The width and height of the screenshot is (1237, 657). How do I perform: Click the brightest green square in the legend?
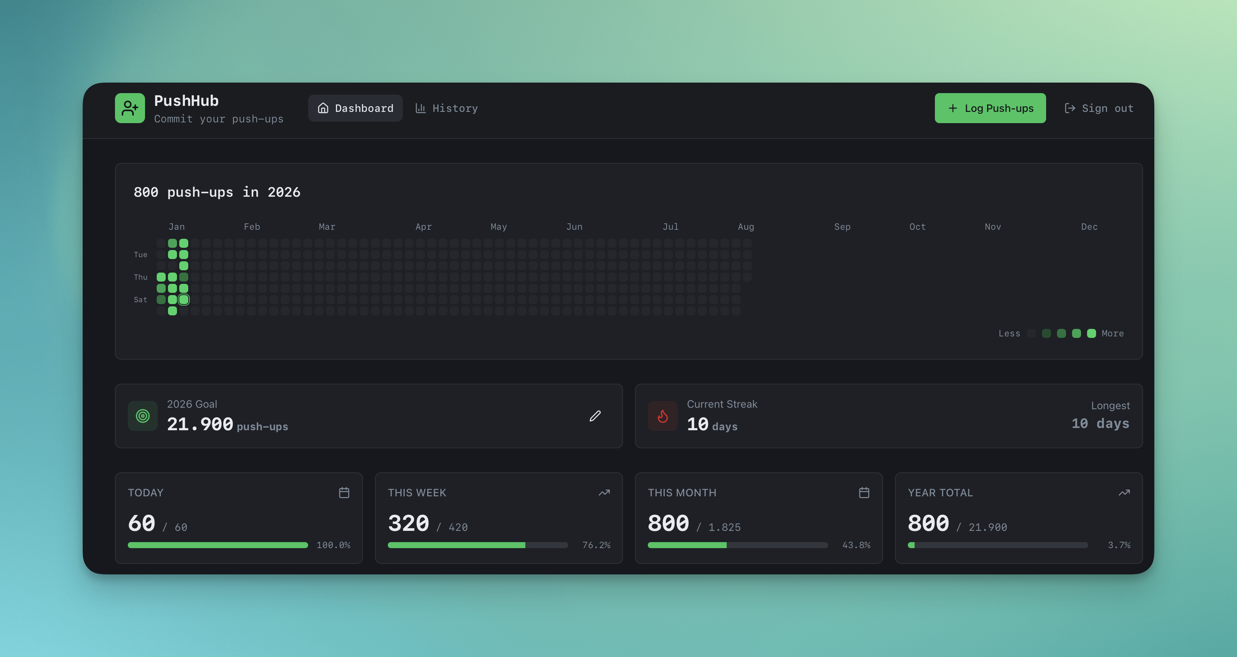coord(1092,333)
